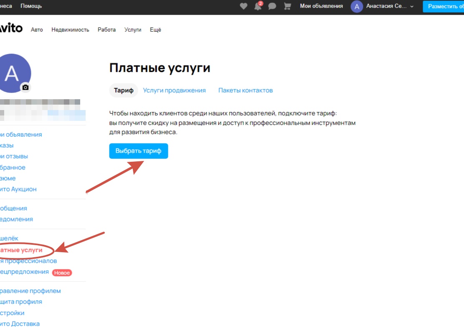Open sidebar link Защита профиля

pyautogui.click(x=21, y=302)
